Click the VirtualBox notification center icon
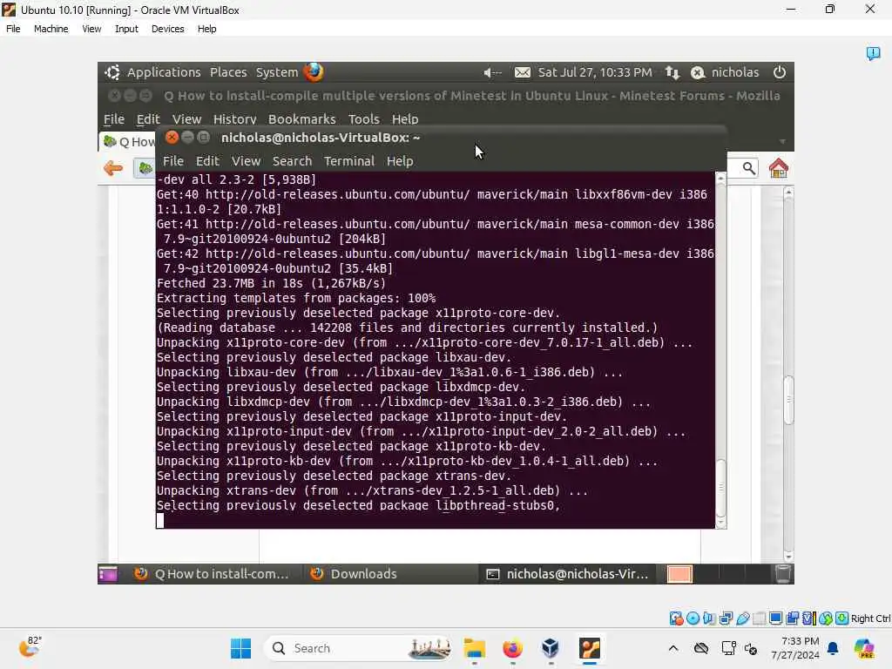 pyautogui.click(x=873, y=53)
